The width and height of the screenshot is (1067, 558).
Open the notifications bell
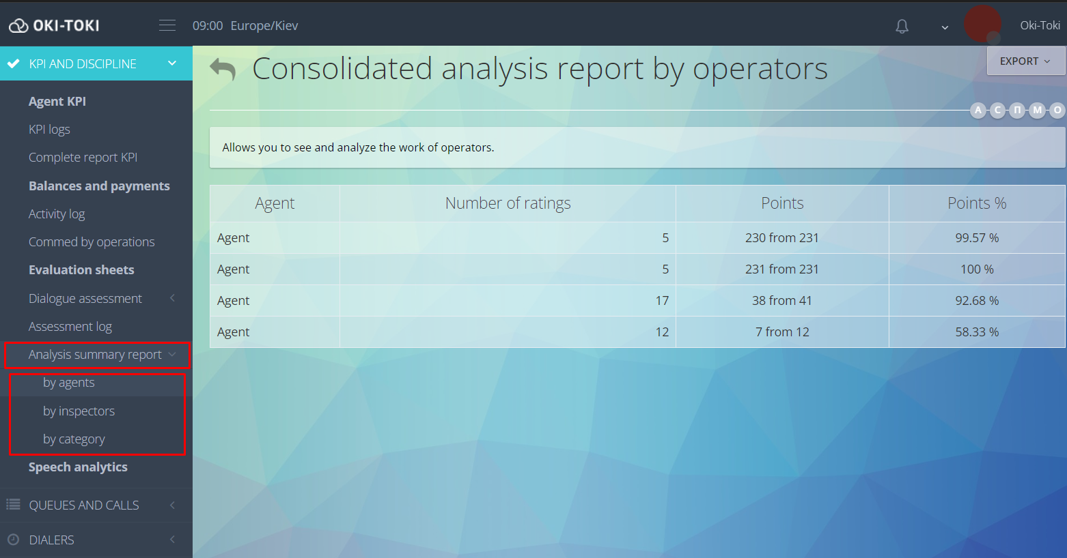coord(902,27)
